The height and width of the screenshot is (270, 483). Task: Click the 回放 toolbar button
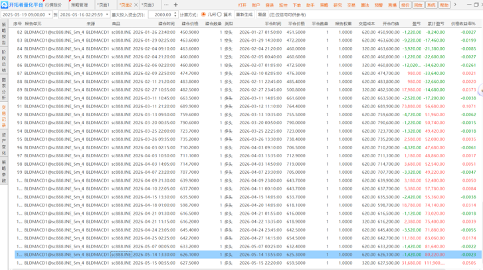click(x=418, y=5)
